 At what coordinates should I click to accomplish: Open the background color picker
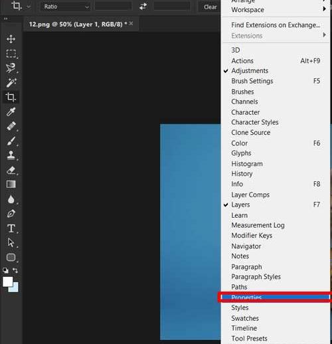click(x=15, y=288)
